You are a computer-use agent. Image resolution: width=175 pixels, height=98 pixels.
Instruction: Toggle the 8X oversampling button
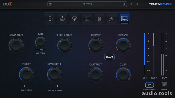pos(150,85)
